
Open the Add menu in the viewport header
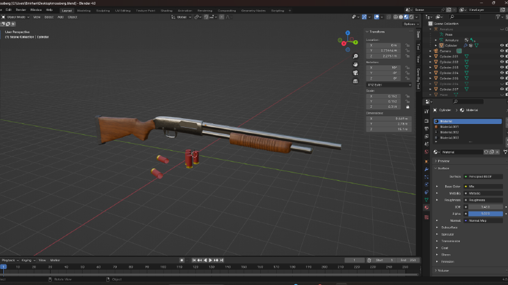coord(61,17)
